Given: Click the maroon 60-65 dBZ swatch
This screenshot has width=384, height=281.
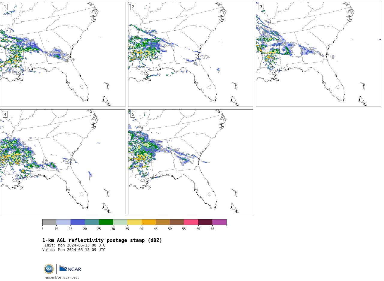Looking at the screenshot, I should (205, 222).
